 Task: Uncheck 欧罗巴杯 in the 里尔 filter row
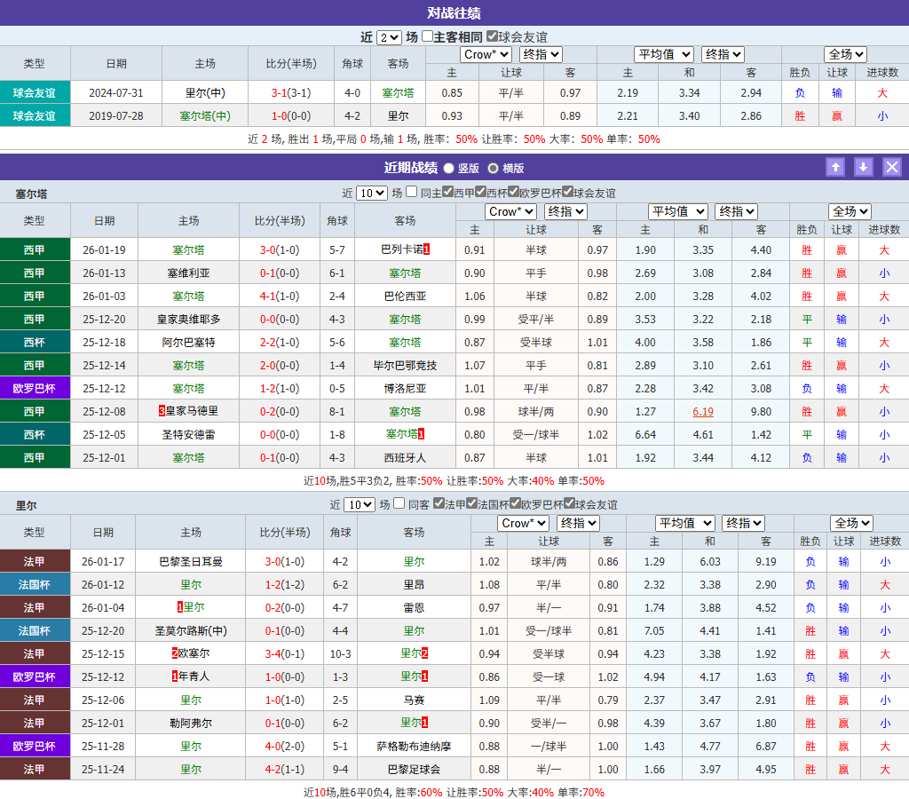click(515, 504)
